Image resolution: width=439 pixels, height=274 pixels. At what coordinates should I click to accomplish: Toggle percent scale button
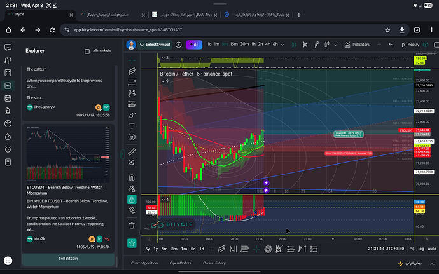pyautogui.click(x=412, y=249)
